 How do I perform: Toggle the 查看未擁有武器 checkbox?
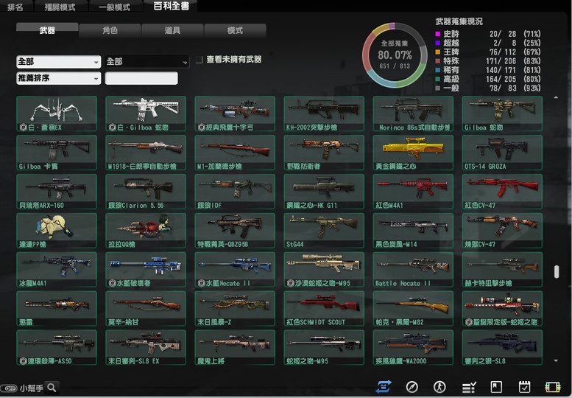(200, 60)
